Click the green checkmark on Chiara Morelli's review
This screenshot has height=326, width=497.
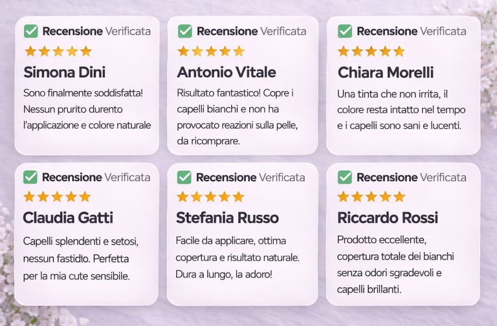pos(345,31)
